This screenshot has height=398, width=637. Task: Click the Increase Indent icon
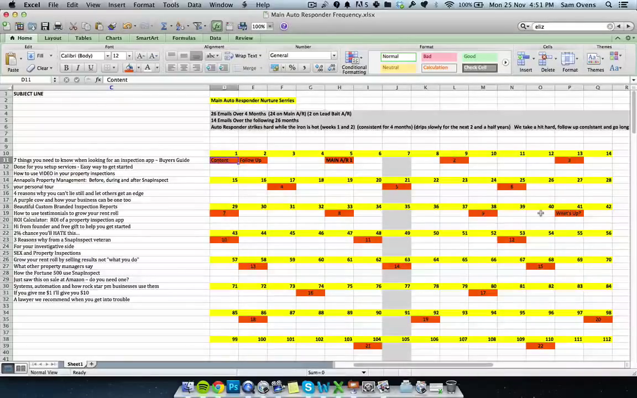(x=223, y=68)
